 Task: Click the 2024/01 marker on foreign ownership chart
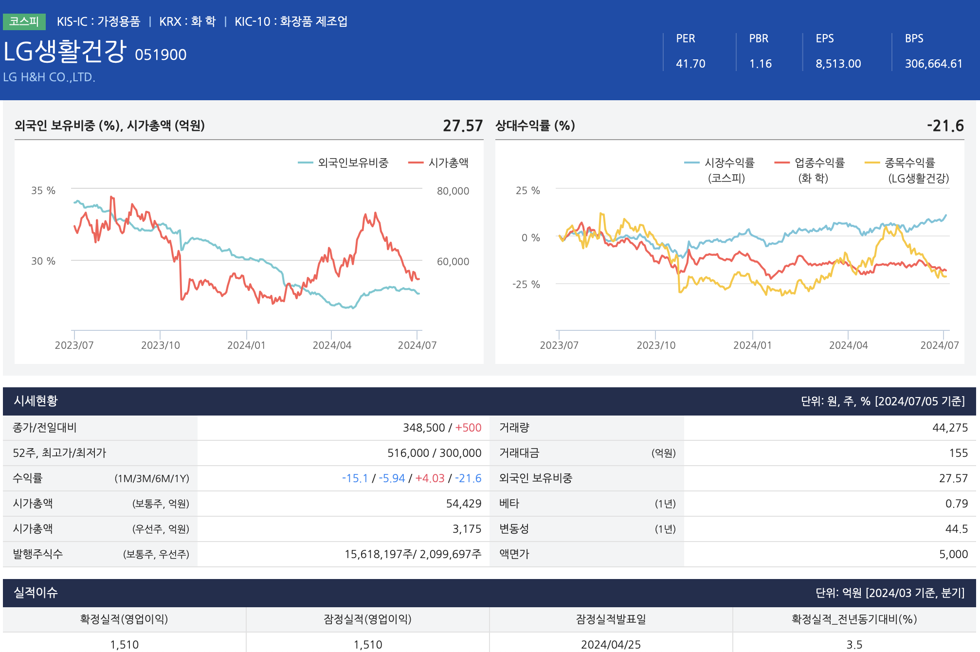[246, 345]
